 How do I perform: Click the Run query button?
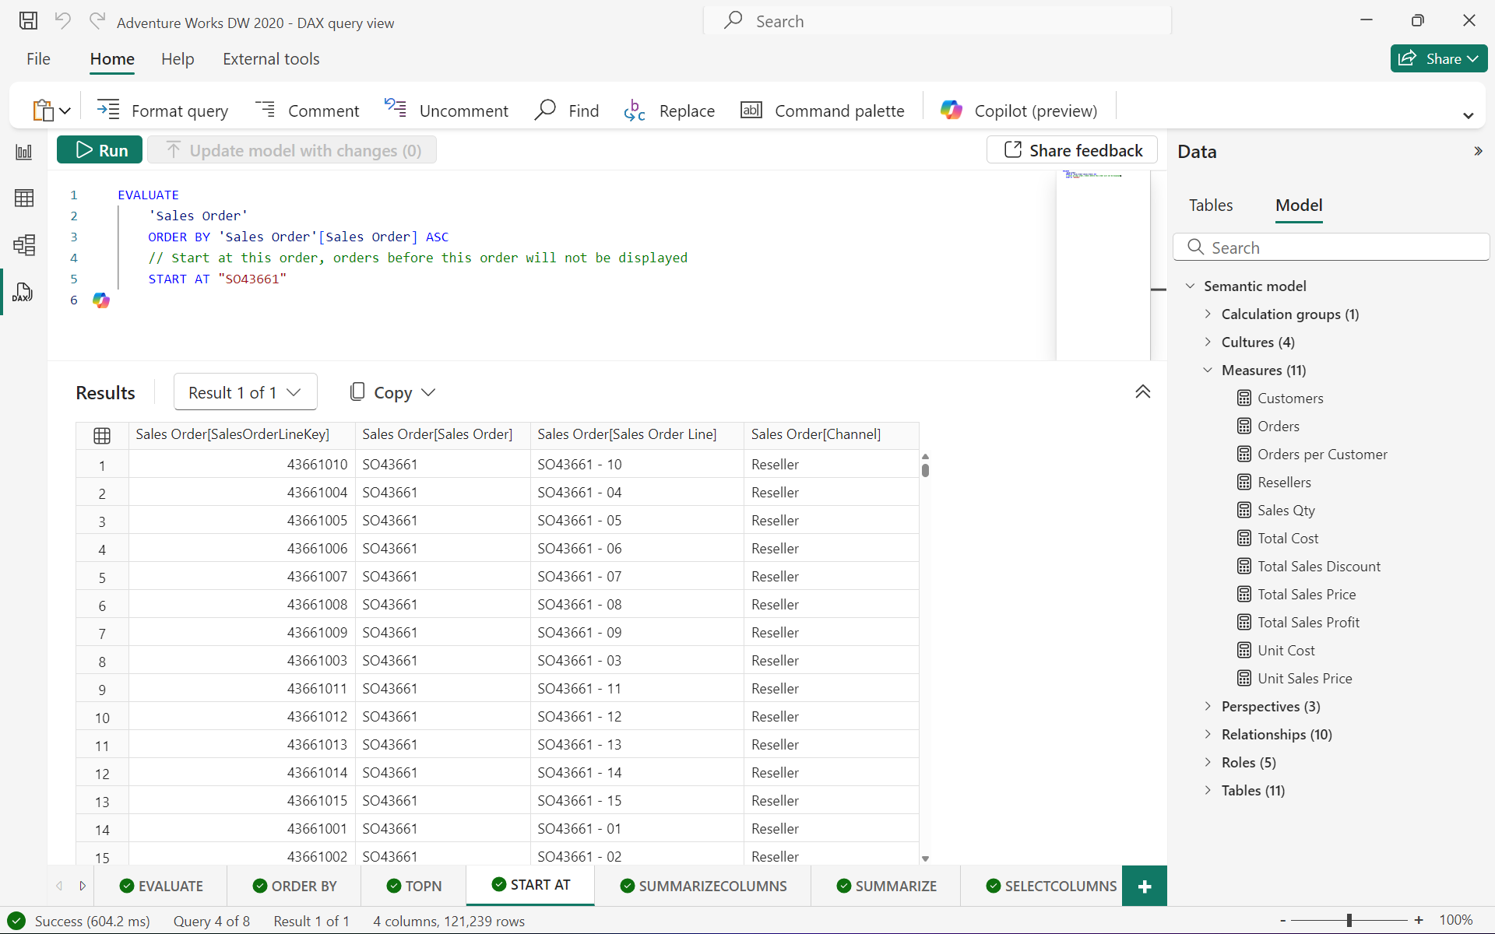click(101, 149)
